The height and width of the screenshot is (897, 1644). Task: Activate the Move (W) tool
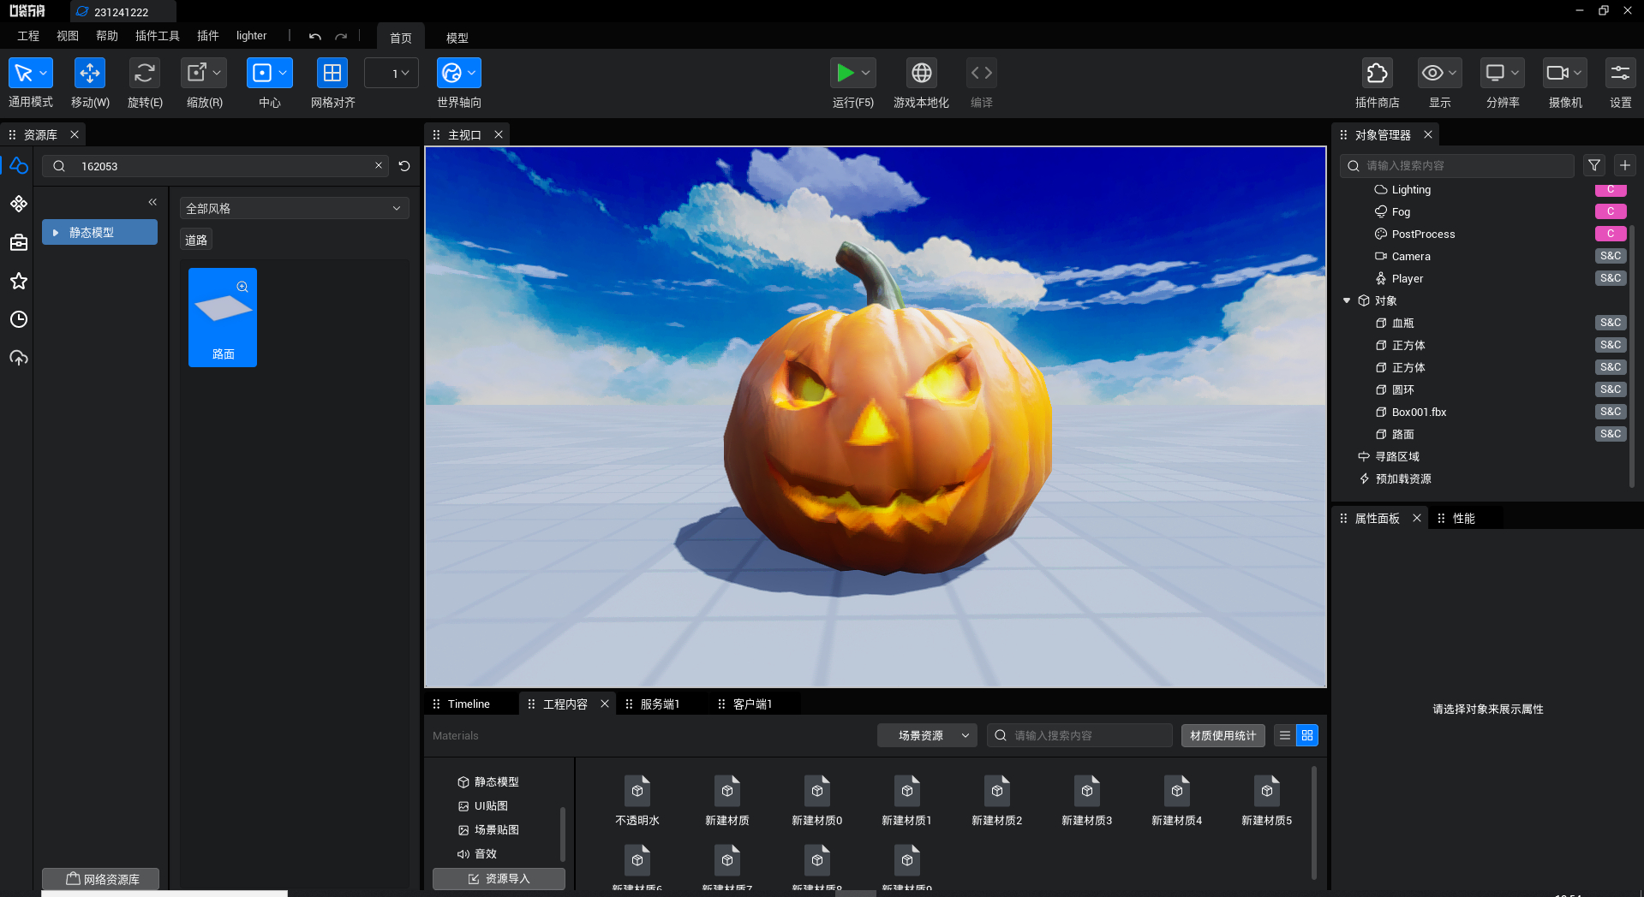click(90, 73)
